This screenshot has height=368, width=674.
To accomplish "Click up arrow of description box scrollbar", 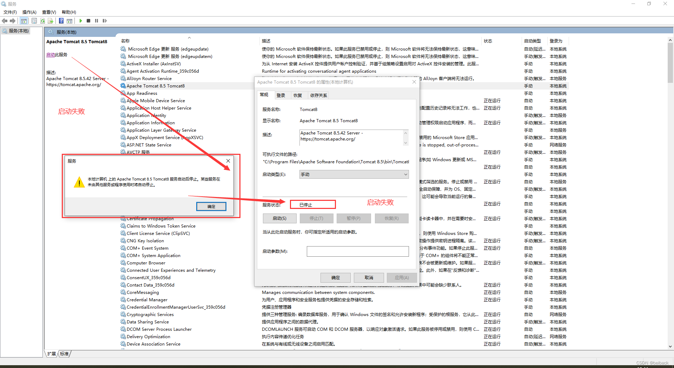I will 405,133.
